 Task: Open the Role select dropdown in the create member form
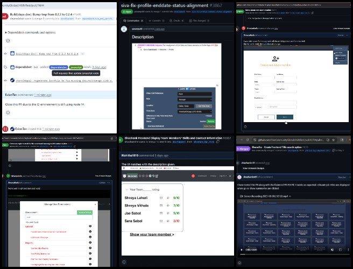click(265, 84)
